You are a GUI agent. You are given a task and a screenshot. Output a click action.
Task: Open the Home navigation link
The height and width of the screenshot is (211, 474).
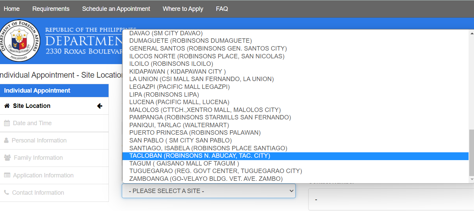tap(12, 9)
